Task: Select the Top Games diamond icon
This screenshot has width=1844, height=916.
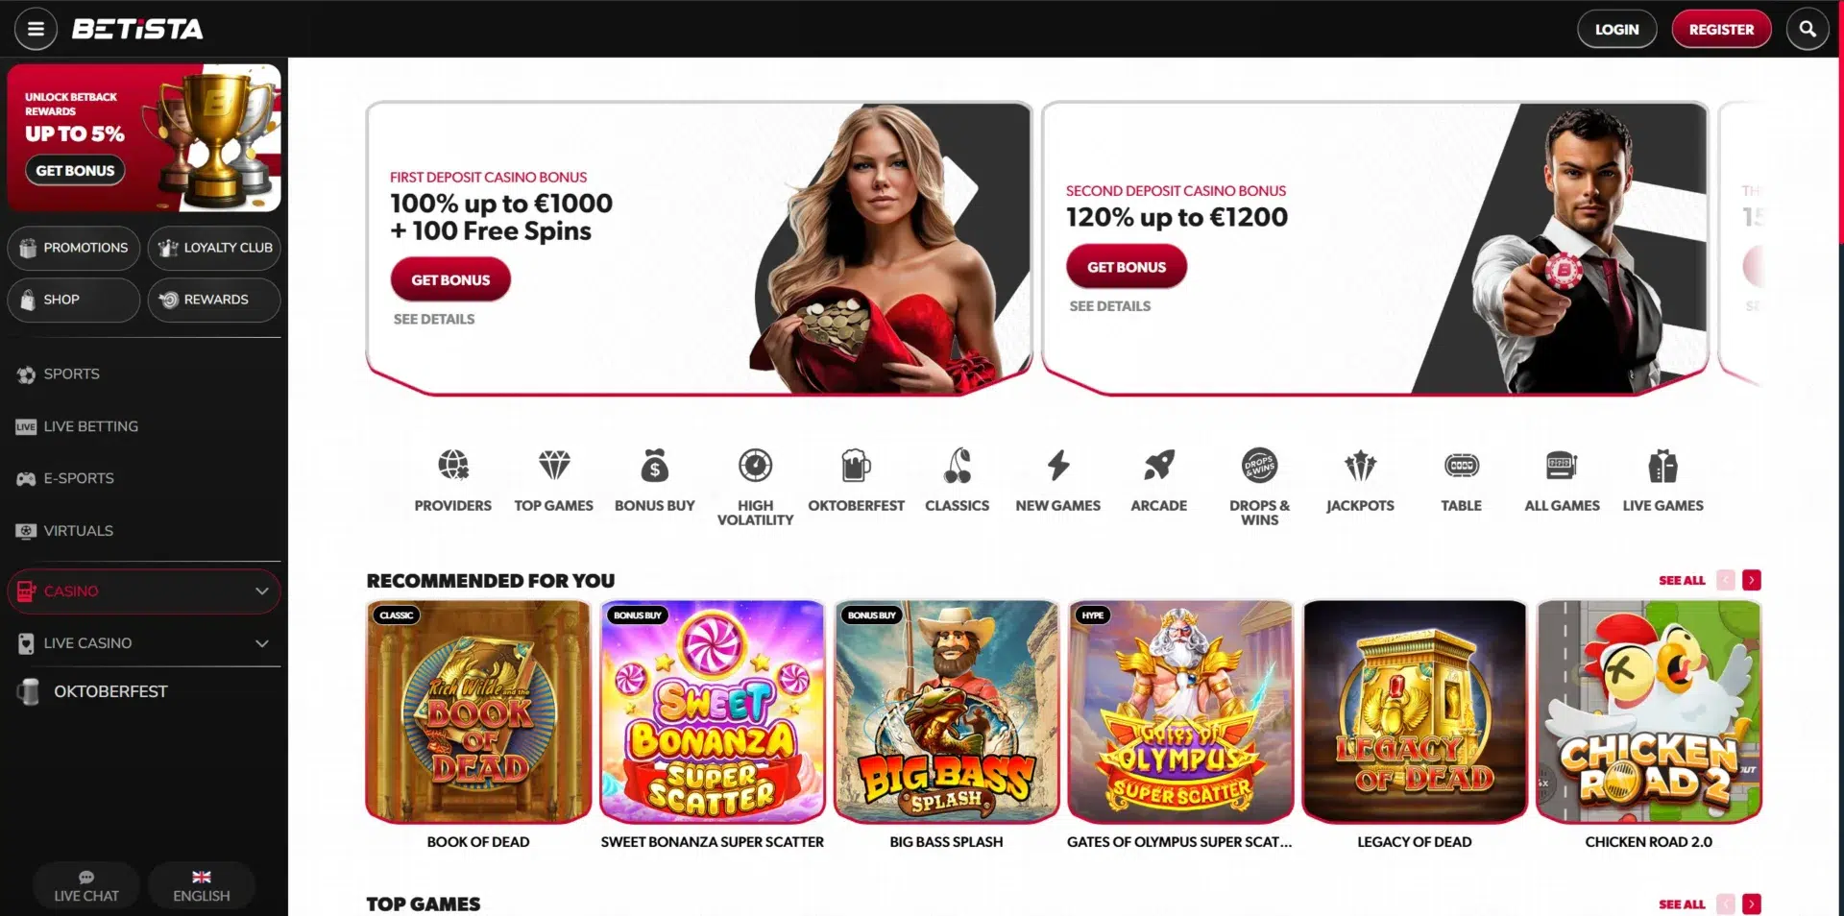Action: [x=554, y=466]
